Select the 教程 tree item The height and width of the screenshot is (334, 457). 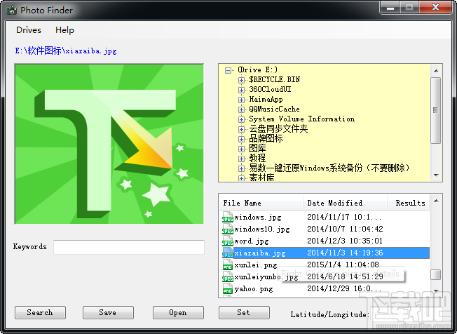(257, 159)
